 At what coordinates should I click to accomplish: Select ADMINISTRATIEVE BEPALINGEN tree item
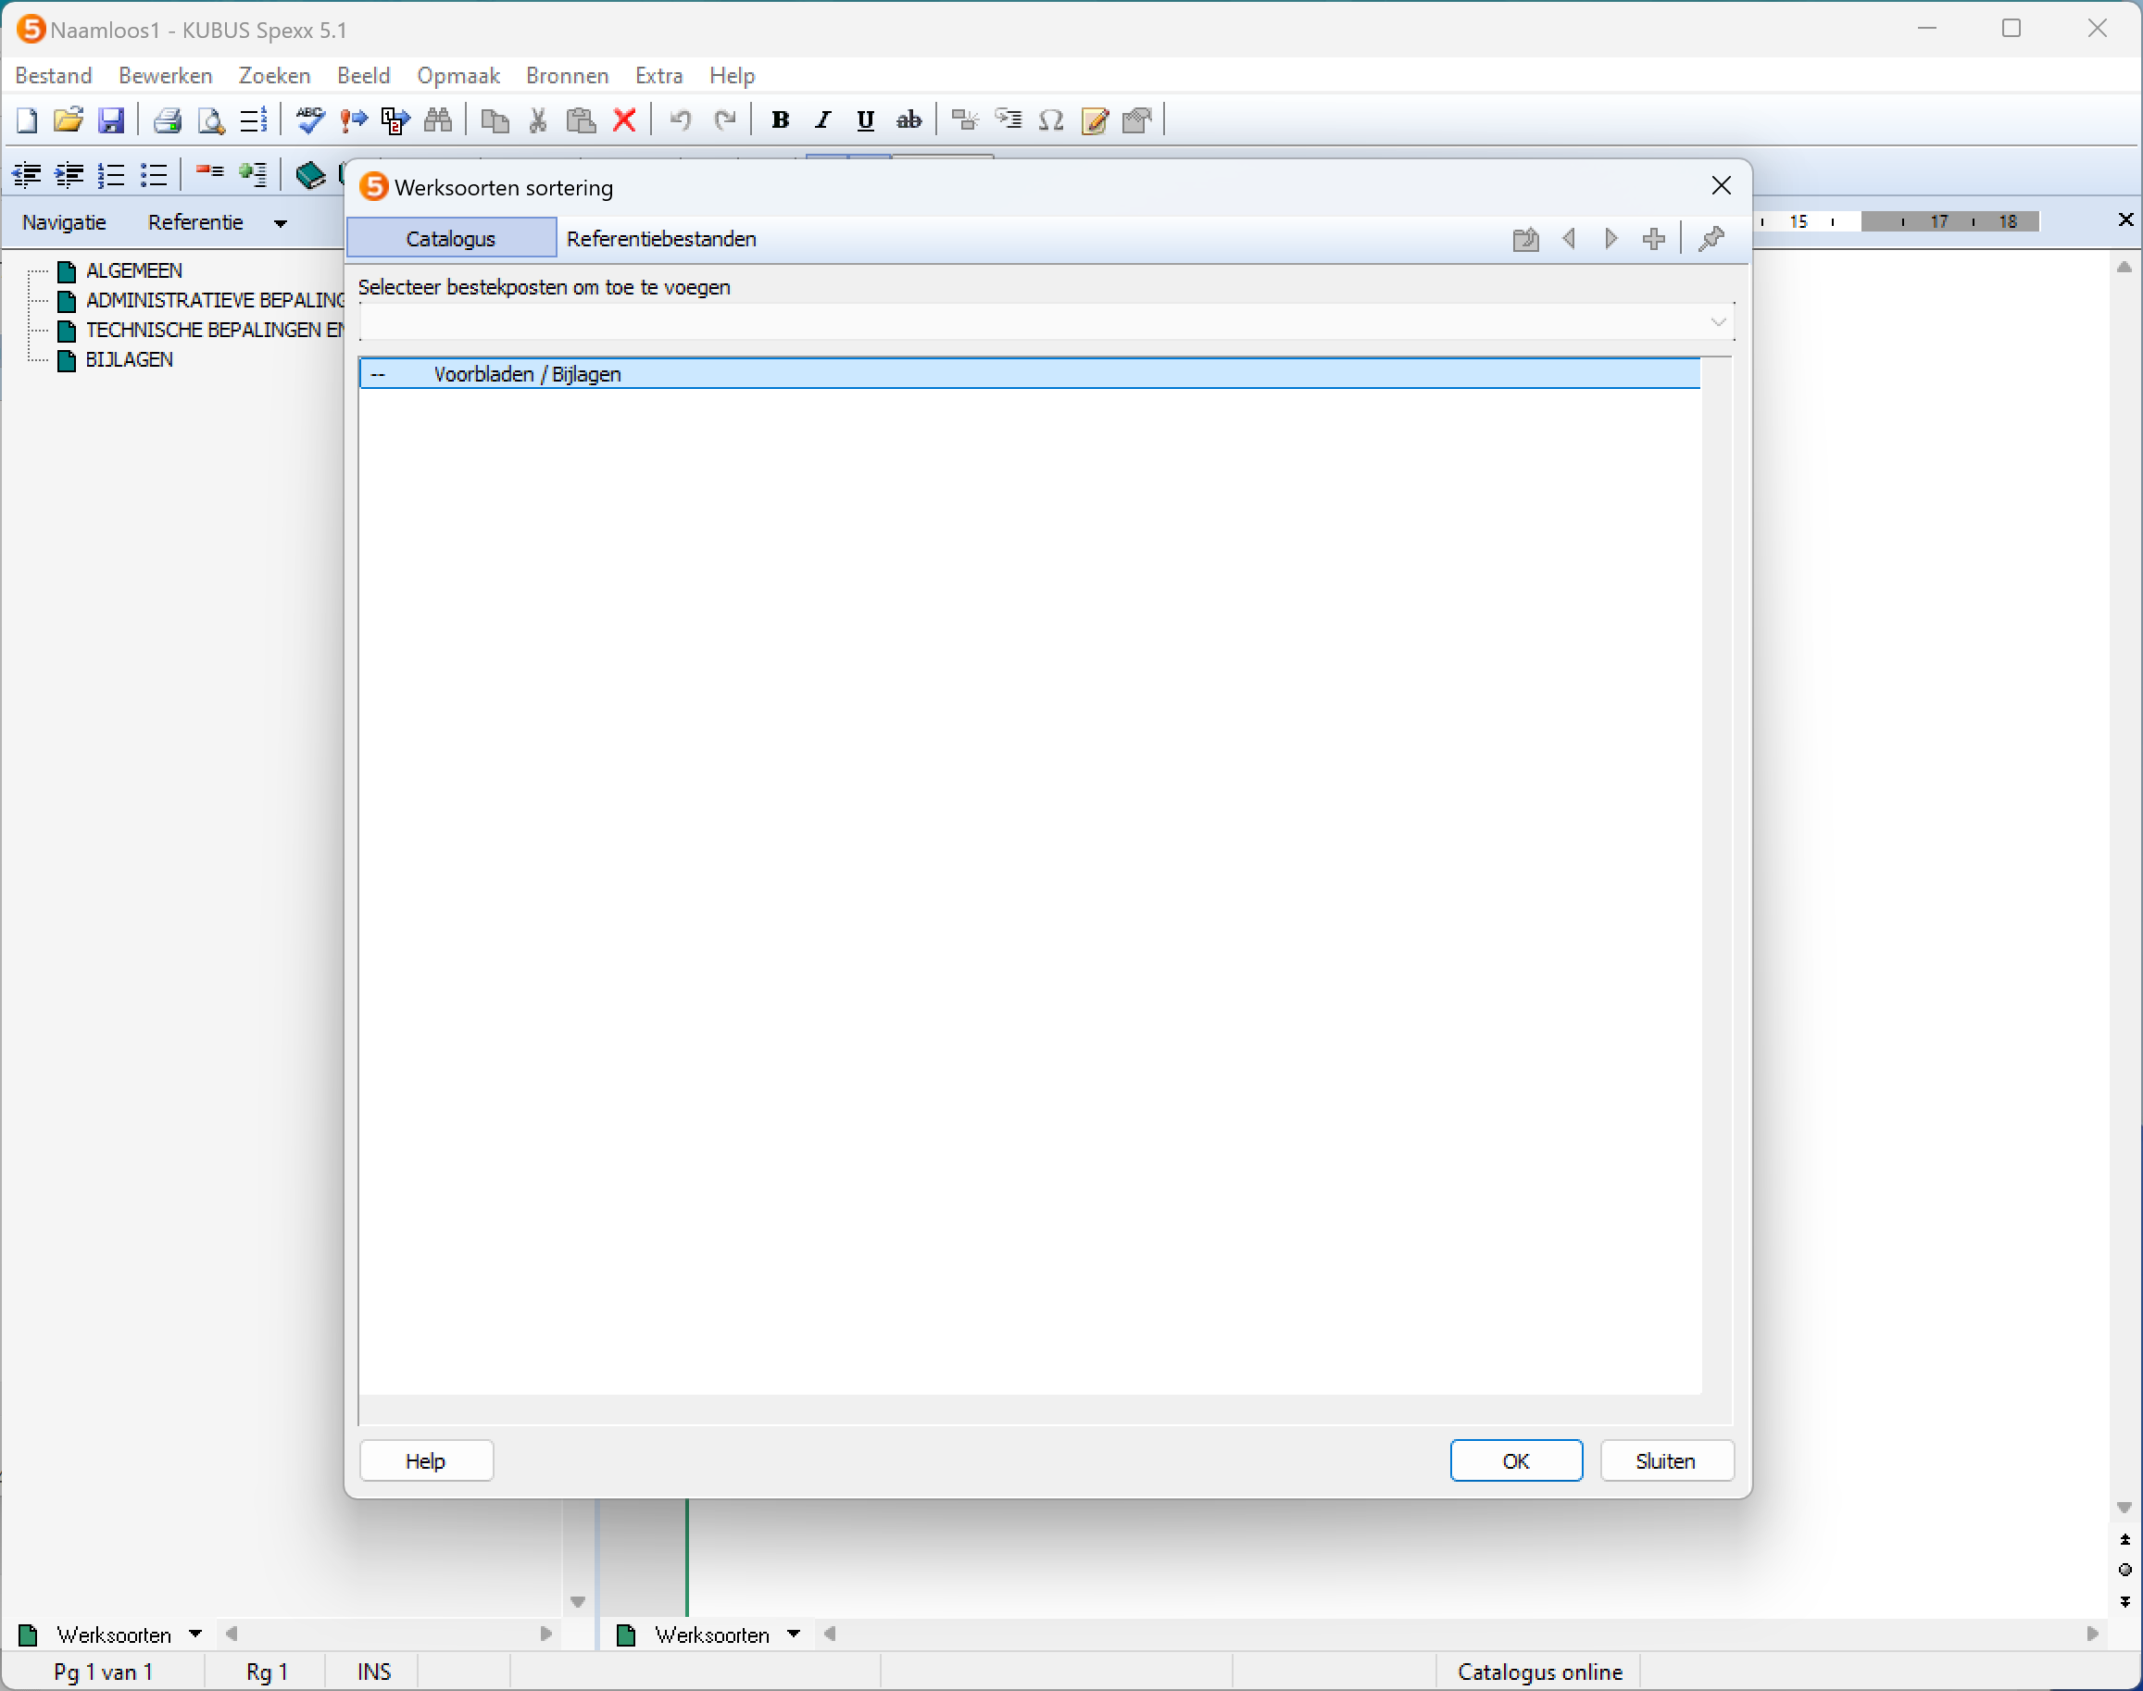pyautogui.click(x=215, y=300)
